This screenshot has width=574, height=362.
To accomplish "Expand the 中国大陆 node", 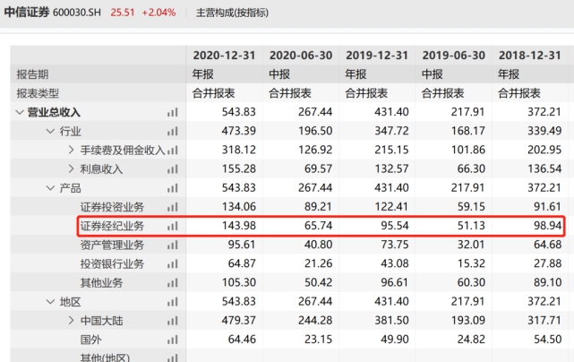I will [x=72, y=321].
